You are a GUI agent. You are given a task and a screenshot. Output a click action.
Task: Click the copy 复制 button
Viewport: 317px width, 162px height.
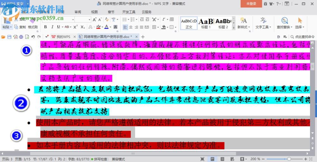(20, 27)
